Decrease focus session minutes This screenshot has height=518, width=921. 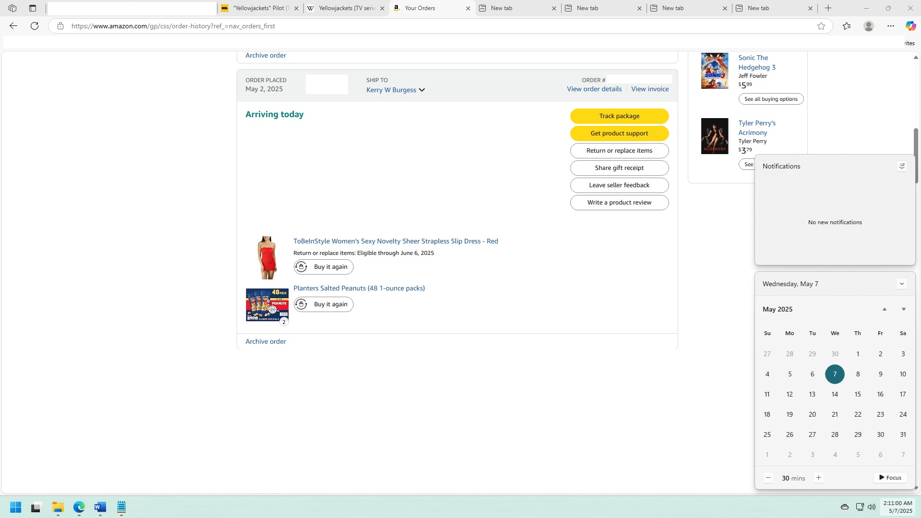768,478
